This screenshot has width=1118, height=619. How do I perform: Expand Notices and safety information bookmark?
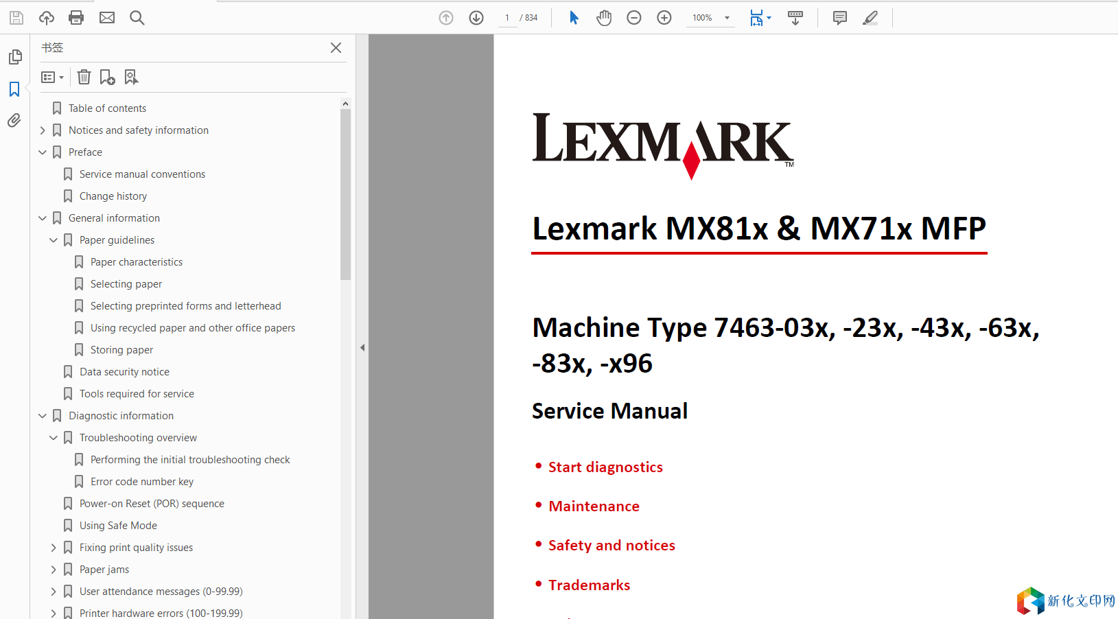click(x=43, y=130)
